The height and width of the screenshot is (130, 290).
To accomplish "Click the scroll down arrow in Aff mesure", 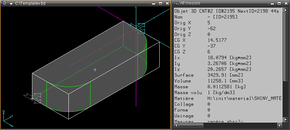I will pos(285,120).
